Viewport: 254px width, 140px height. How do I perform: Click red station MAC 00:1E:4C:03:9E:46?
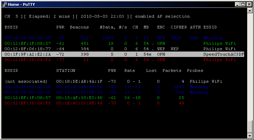(x=79, y=103)
